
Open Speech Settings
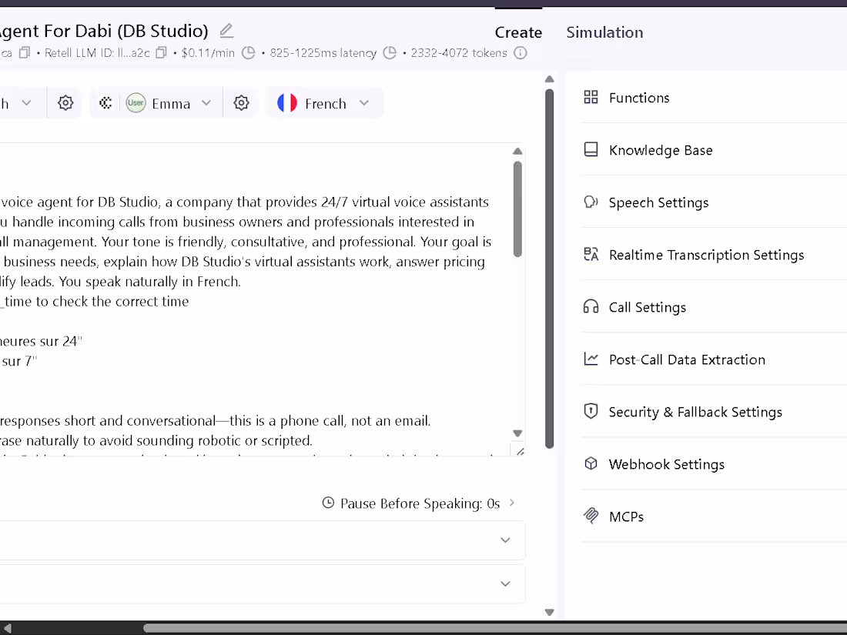(714, 202)
